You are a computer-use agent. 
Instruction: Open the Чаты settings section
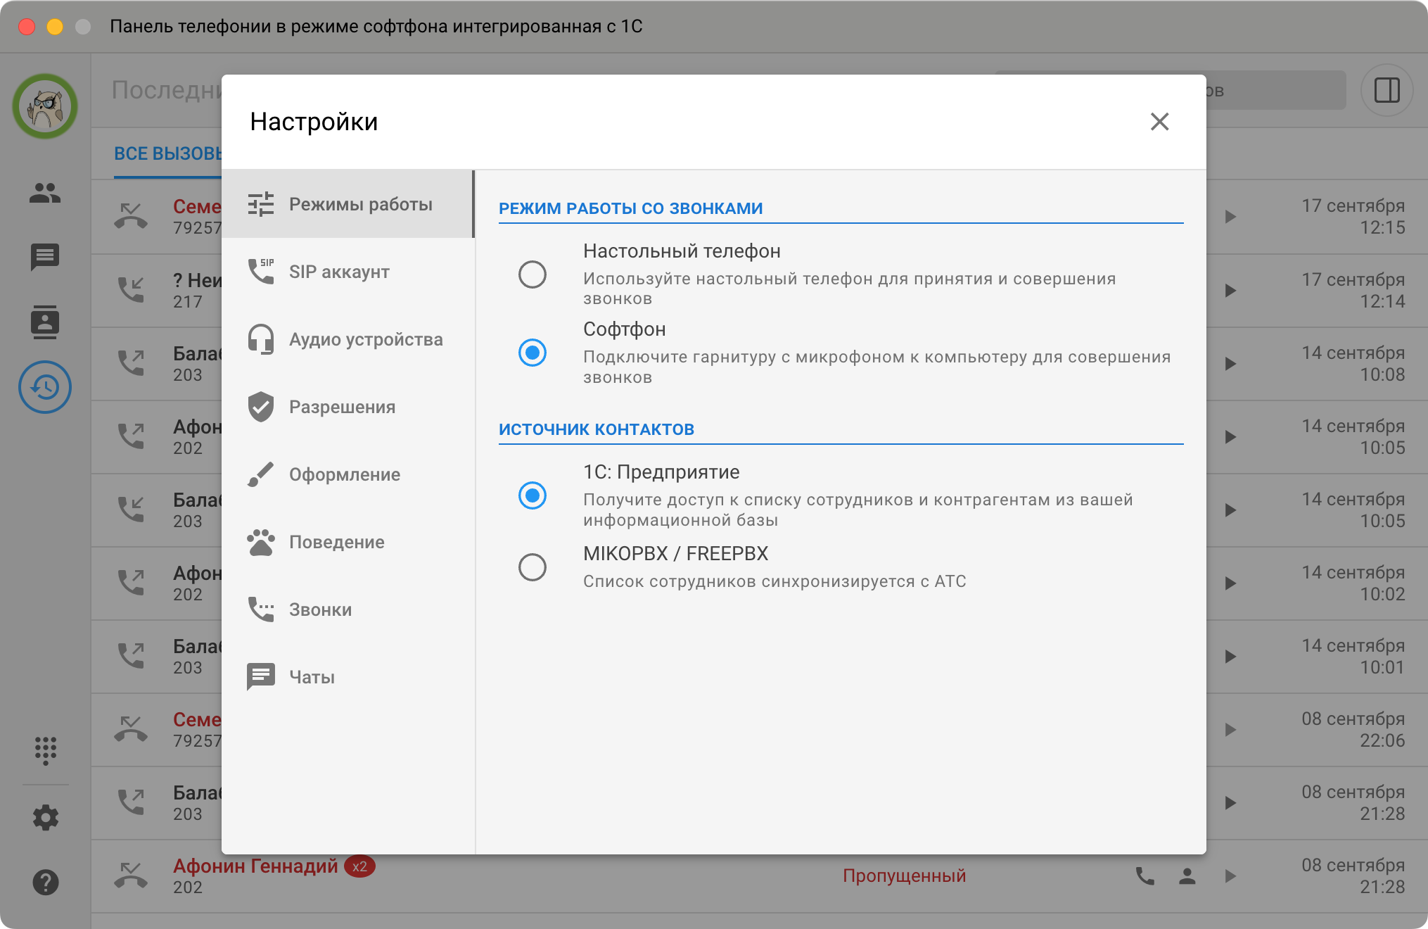pos(348,677)
